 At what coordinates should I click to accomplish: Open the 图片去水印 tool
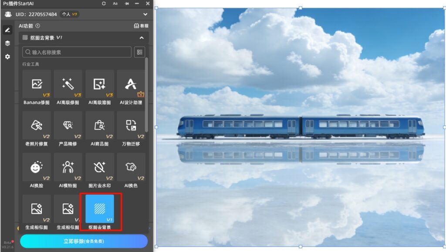[x=100, y=167]
